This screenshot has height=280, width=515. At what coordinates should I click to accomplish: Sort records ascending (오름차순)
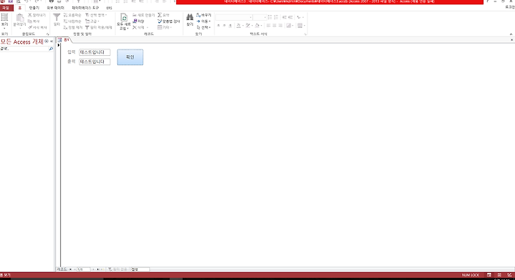72,15
